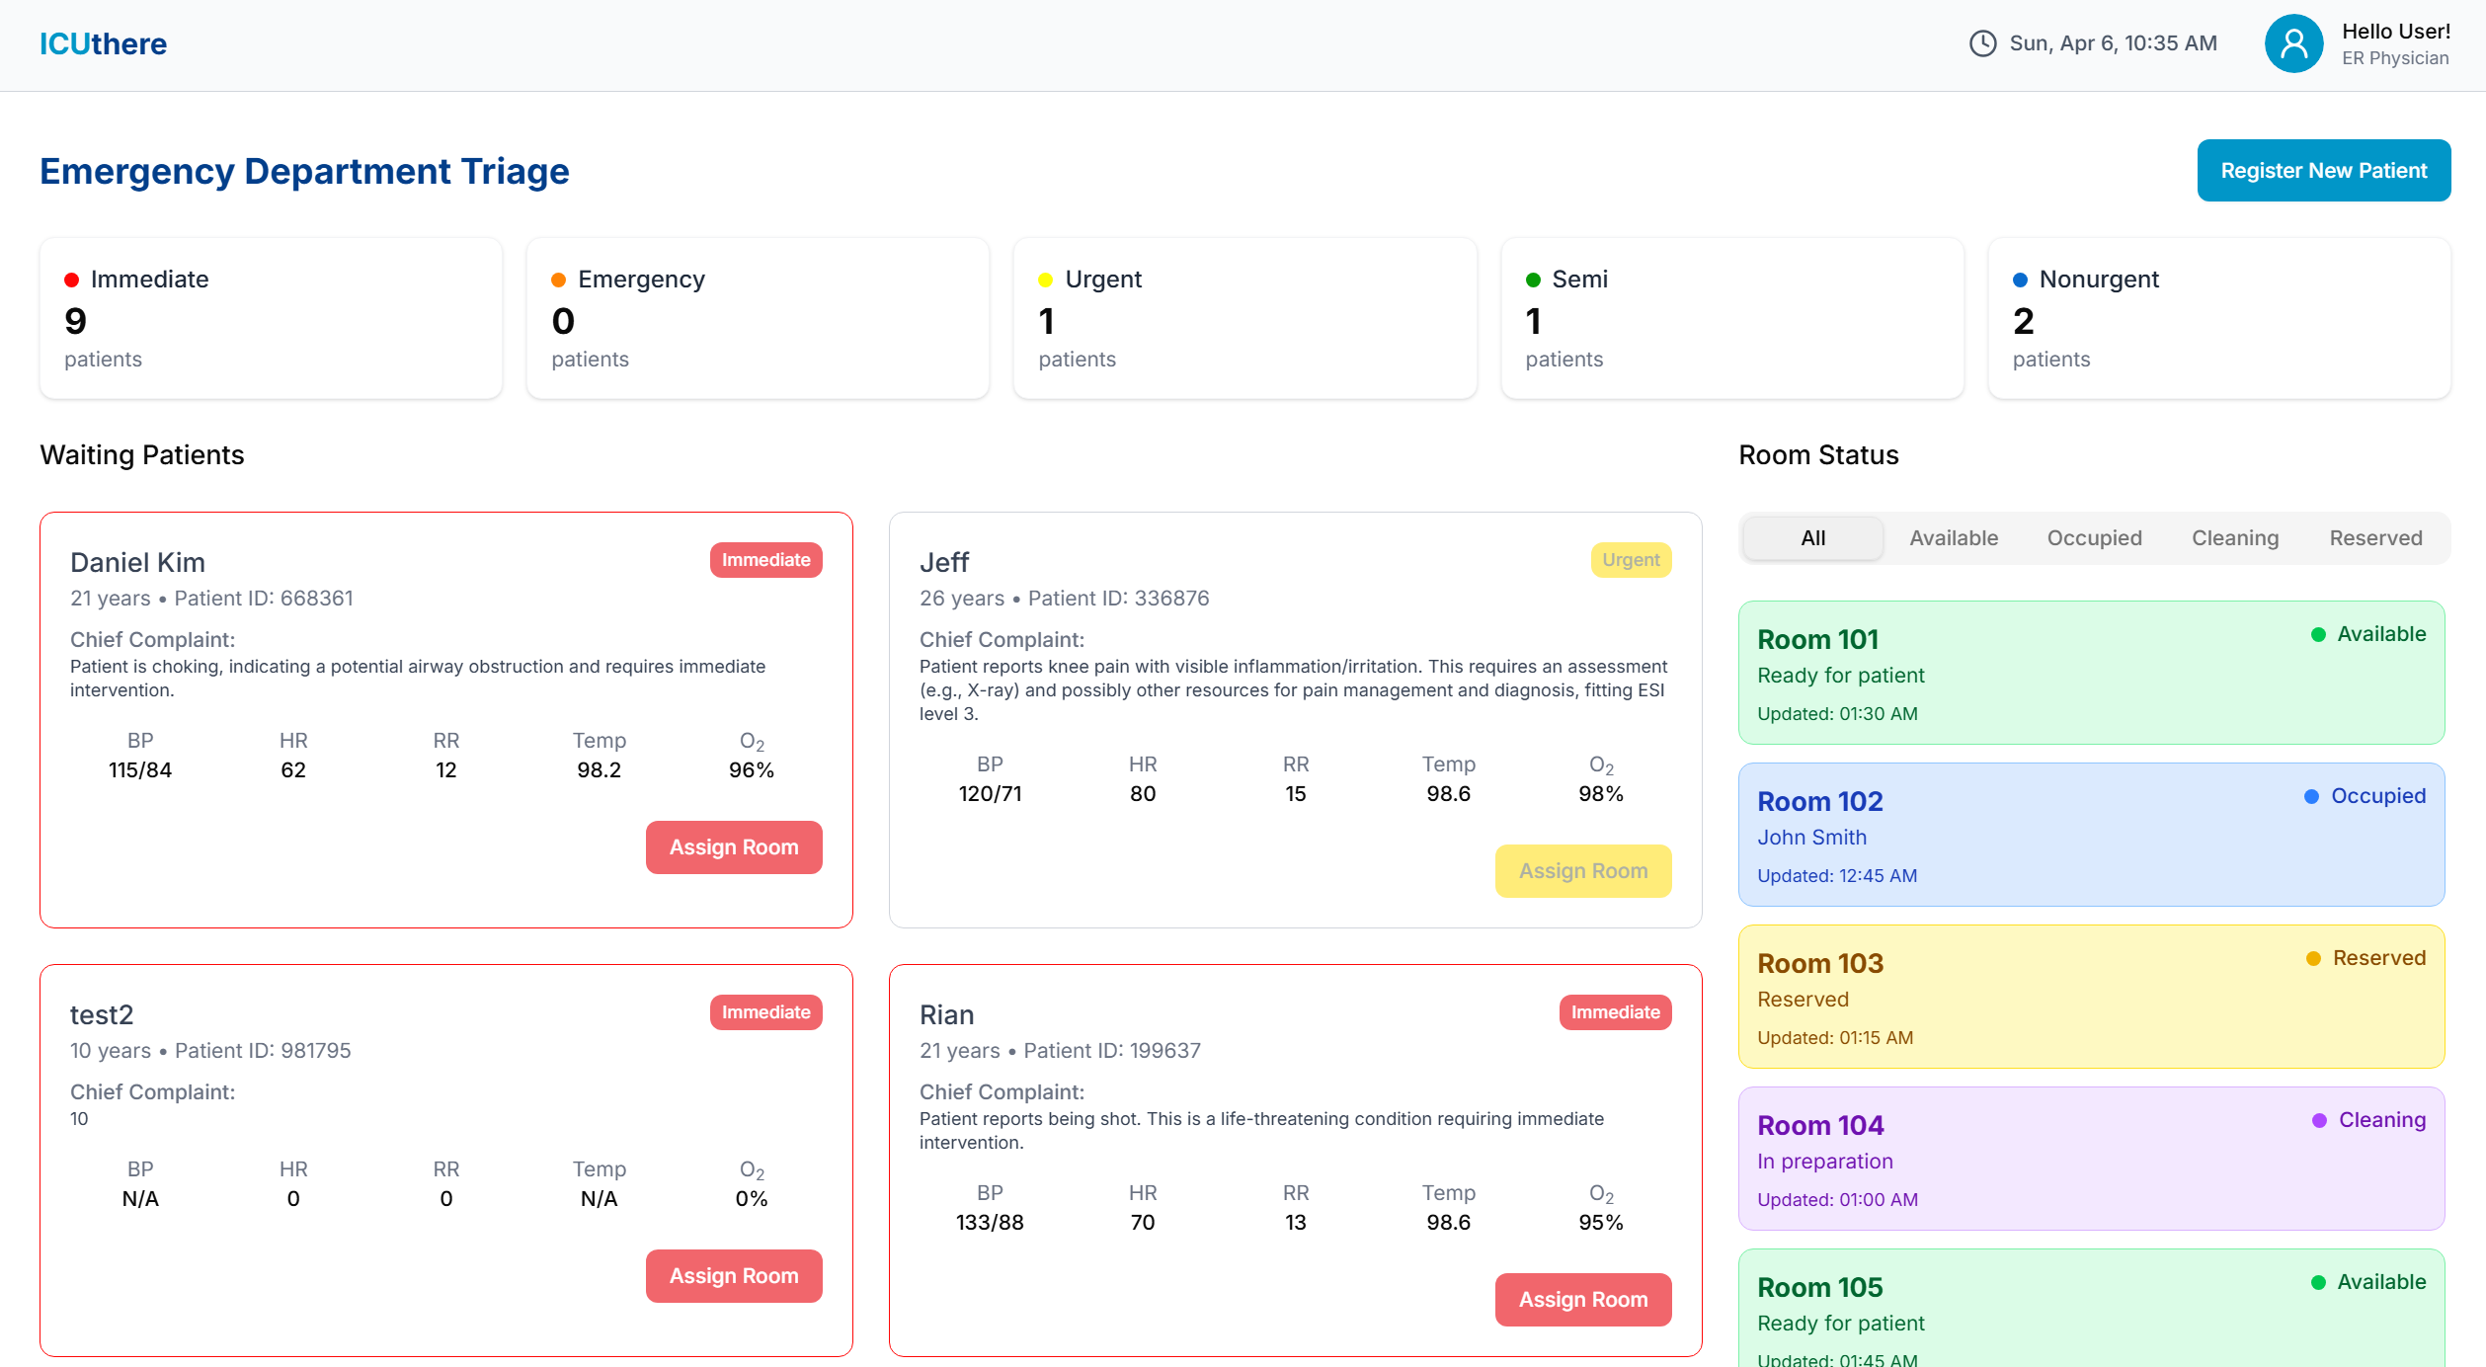
Task: Click the clock icon beside the date
Action: point(1982,43)
